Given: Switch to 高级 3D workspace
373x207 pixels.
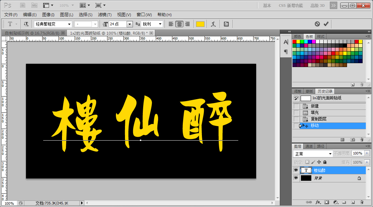Looking at the screenshot, I should [x=317, y=6].
